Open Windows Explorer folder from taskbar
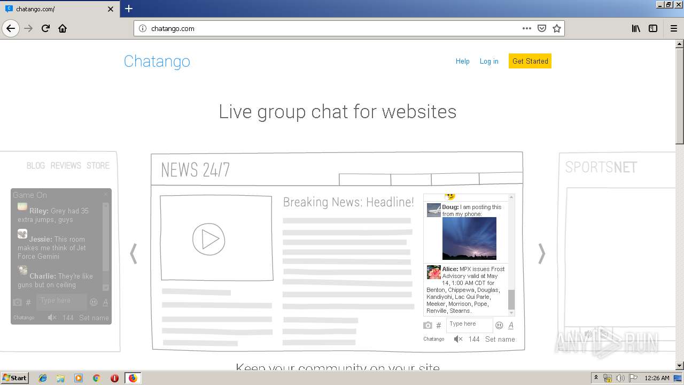 pos(60,378)
